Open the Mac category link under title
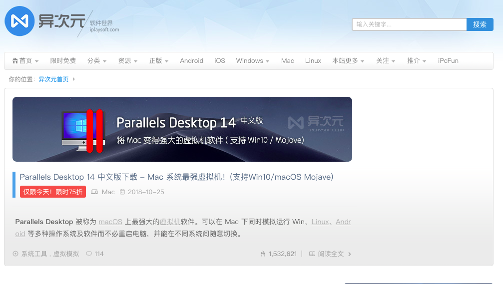 click(108, 192)
